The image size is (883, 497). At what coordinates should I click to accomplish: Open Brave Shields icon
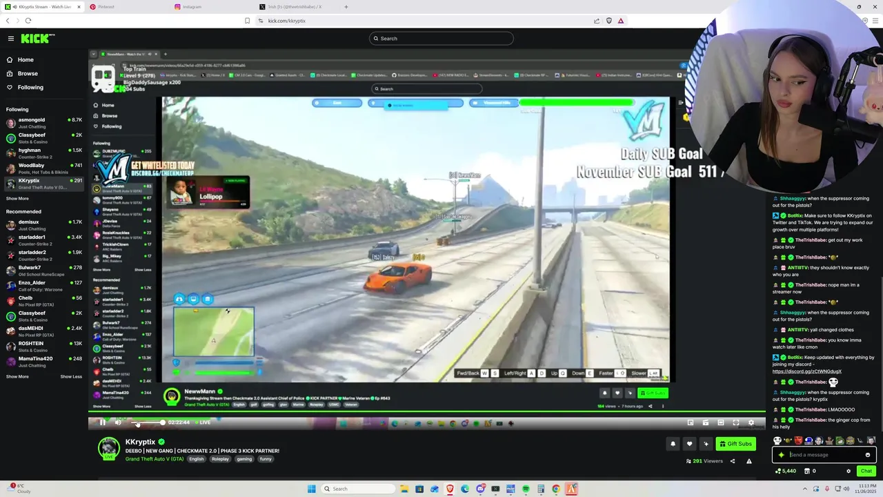(x=608, y=21)
